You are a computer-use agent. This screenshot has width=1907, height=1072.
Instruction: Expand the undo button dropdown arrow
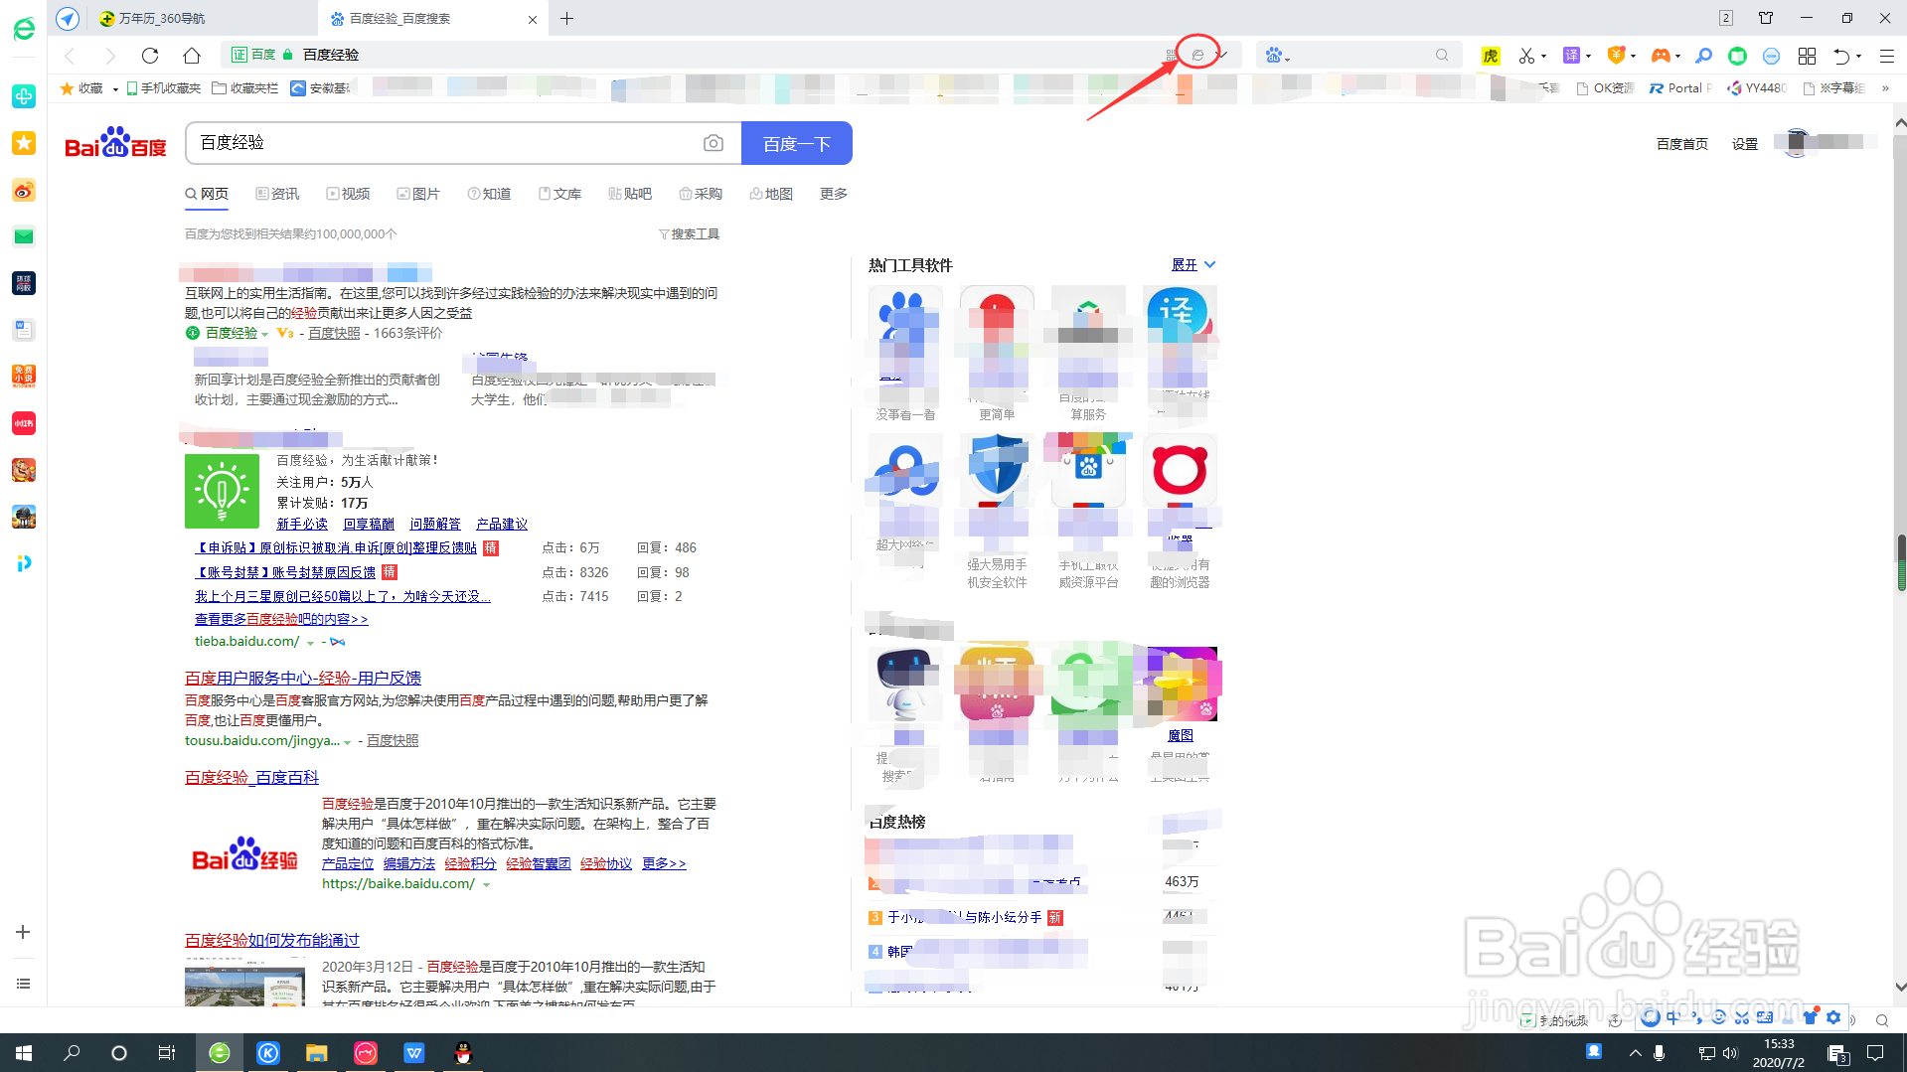tap(1858, 57)
